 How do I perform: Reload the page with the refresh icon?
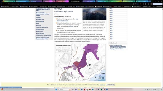6,4
